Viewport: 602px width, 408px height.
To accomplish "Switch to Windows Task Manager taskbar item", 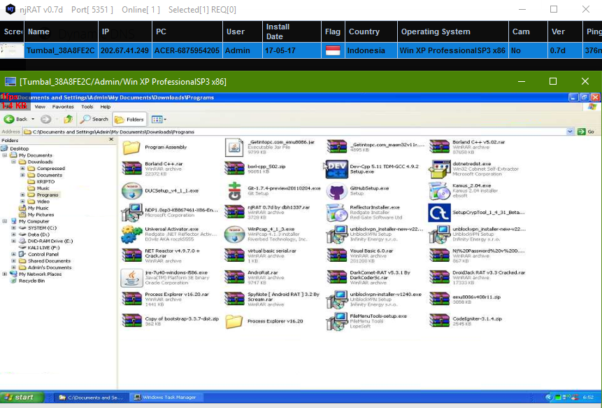I will pyautogui.click(x=165, y=398).
